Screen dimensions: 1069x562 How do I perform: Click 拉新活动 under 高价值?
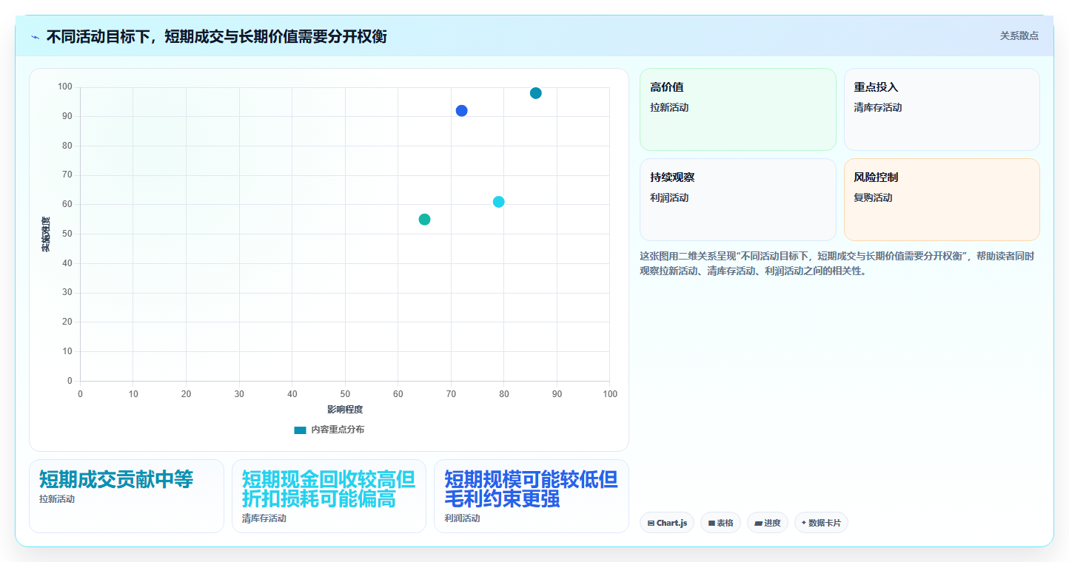click(x=669, y=107)
